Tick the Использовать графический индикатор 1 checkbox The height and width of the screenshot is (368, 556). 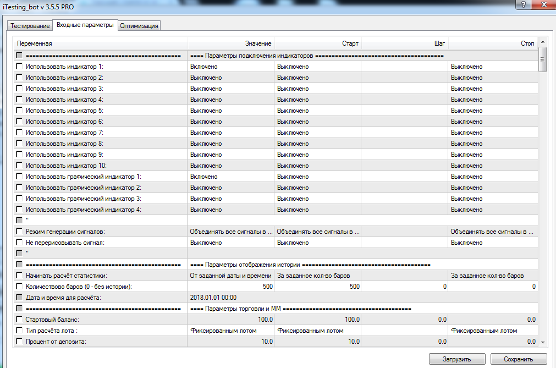[x=20, y=177]
